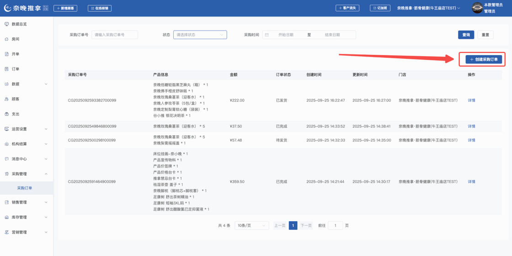Click order number CG2025092500298100099

pos(92,140)
